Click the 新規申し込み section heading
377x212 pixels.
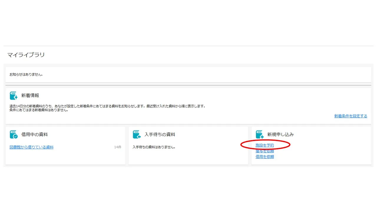click(280, 135)
